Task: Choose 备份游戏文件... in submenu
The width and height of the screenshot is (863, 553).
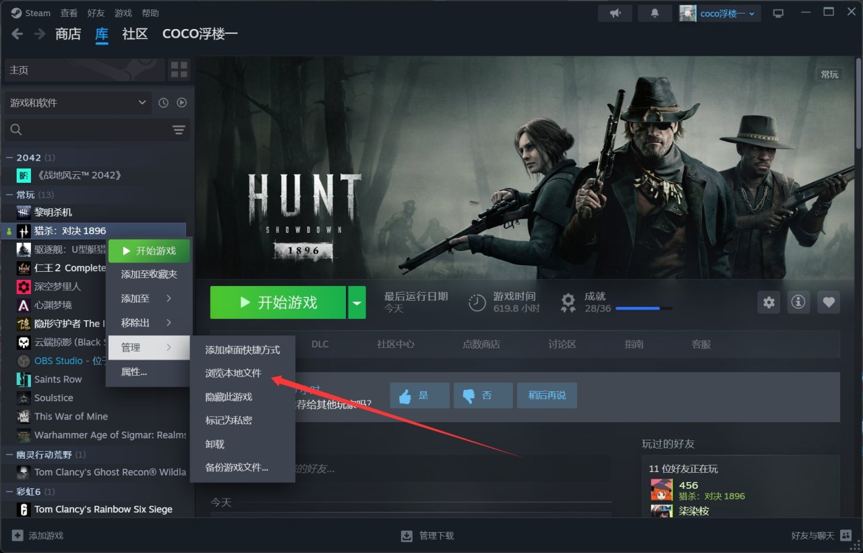Action: point(237,467)
